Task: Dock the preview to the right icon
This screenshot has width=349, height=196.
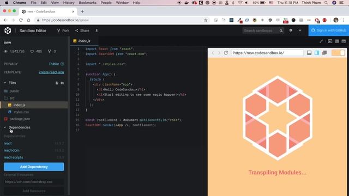Action: click(317, 53)
